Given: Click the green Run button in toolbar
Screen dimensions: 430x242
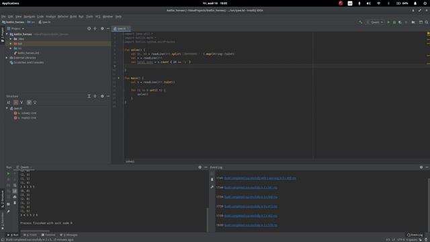Looking at the screenshot, I should pos(388,22).
